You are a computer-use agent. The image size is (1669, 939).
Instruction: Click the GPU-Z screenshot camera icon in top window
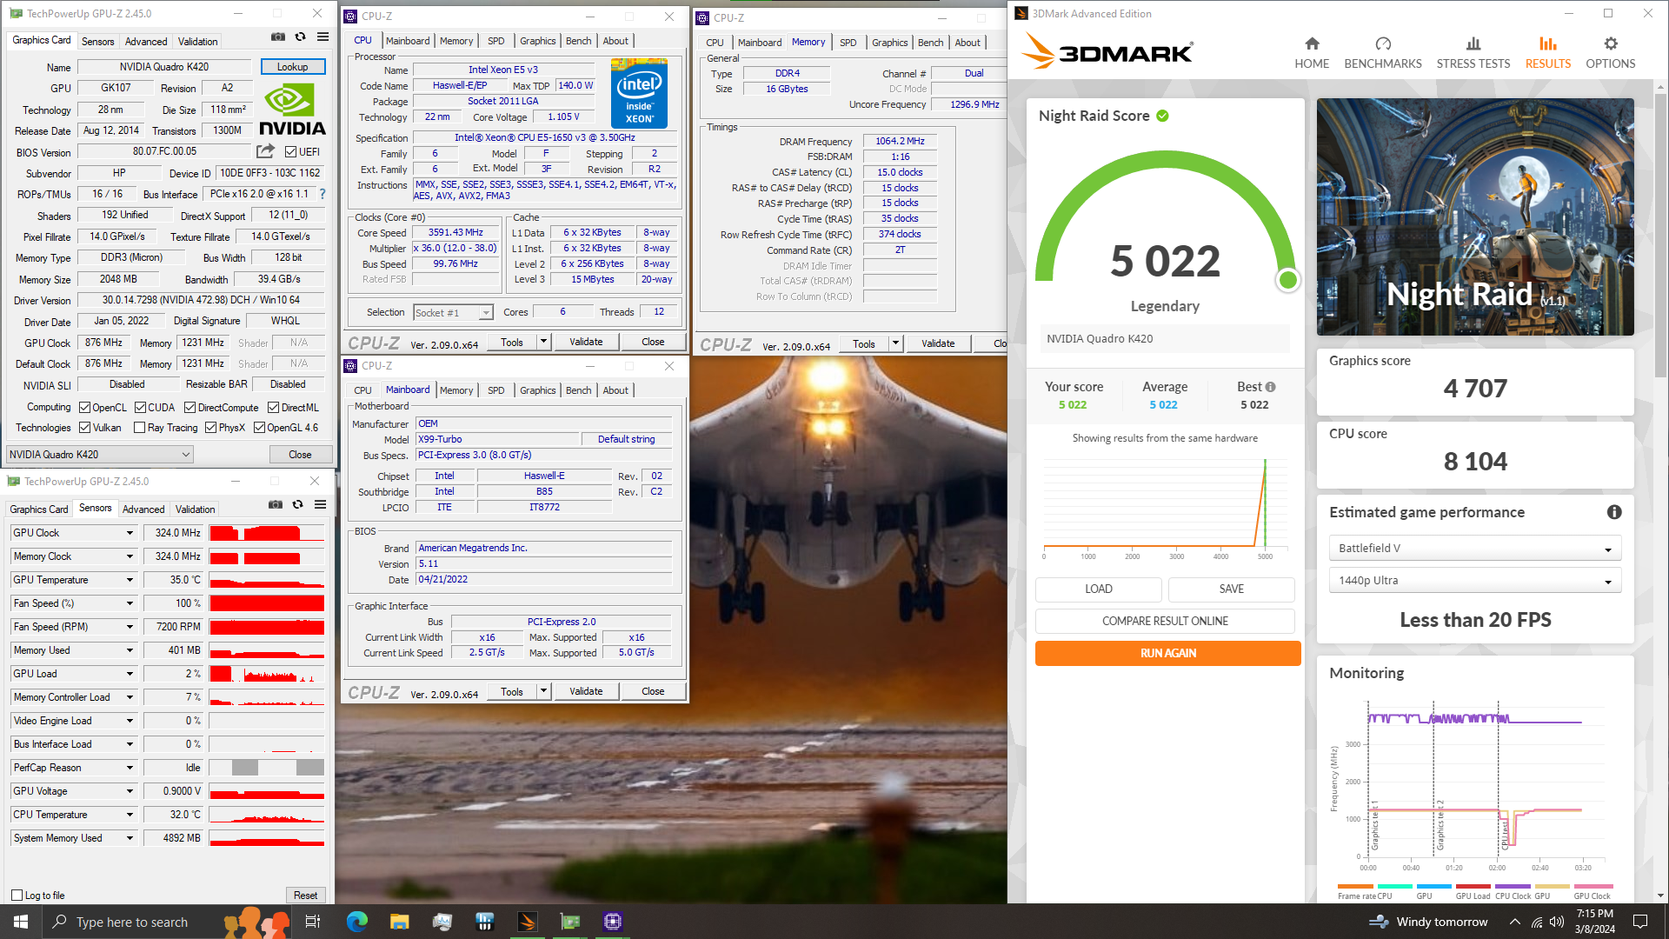pyautogui.click(x=277, y=37)
